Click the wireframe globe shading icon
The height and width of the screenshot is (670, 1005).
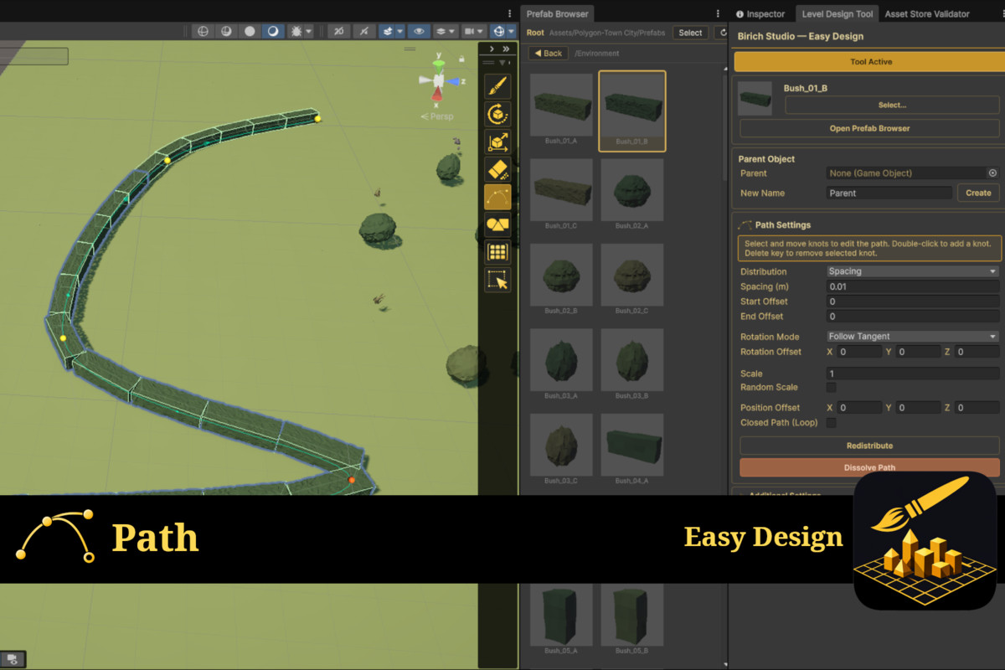point(203,31)
